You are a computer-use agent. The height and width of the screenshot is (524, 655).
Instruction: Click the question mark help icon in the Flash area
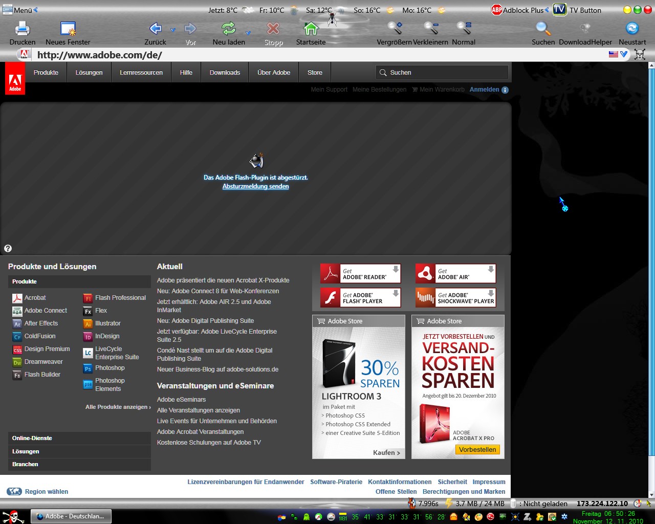(x=8, y=249)
